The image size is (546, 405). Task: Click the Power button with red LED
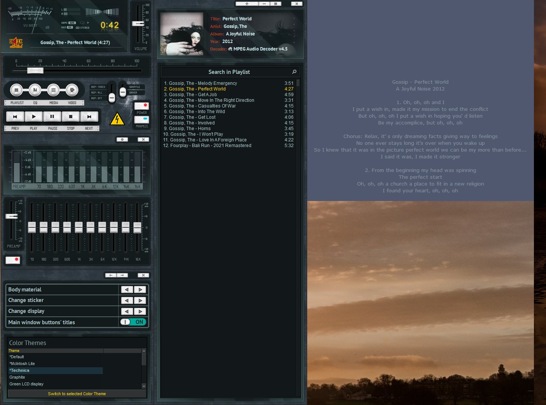(x=142, y=106)
